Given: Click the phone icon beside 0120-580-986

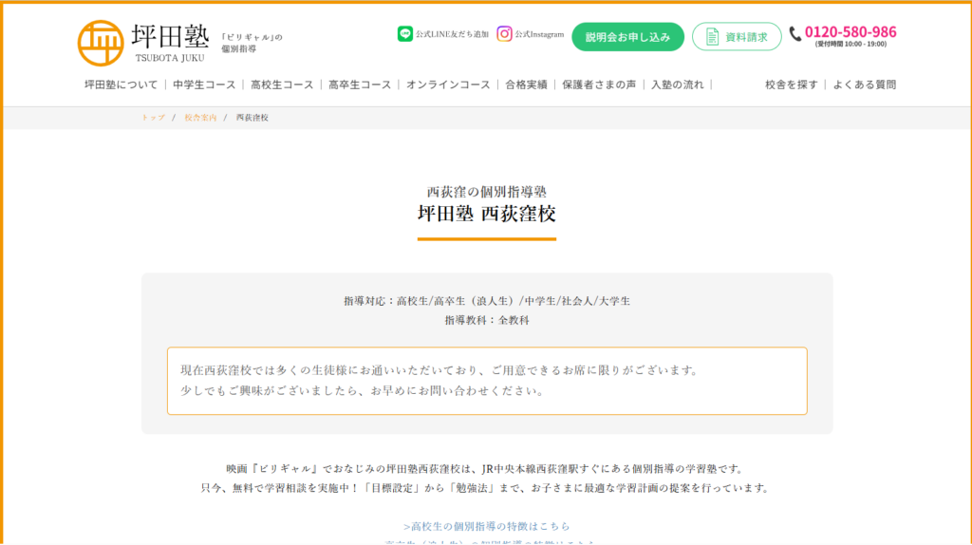Looking at the screenshot, I should pyautogui.click(x=795, y=34).
